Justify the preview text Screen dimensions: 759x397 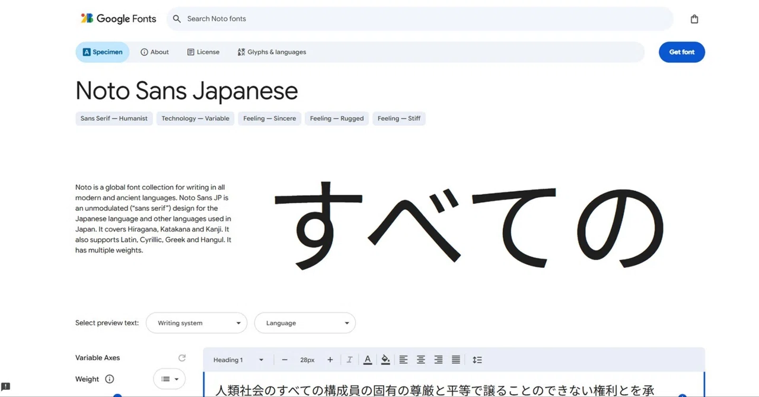click(456, 360)
